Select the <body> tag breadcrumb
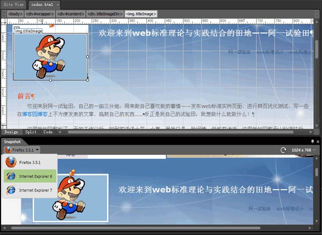Viewport: 322px width, 235px height. coord(15,14)
